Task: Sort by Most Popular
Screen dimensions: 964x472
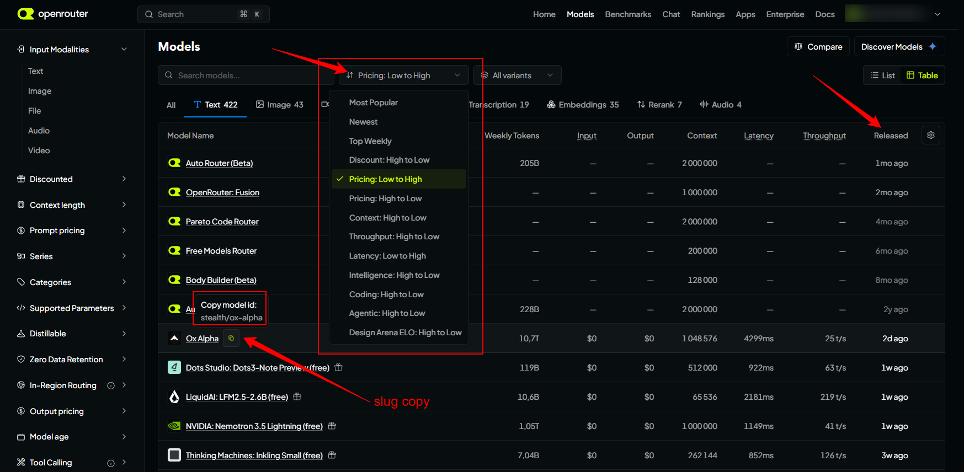Action: coord(399,103)
